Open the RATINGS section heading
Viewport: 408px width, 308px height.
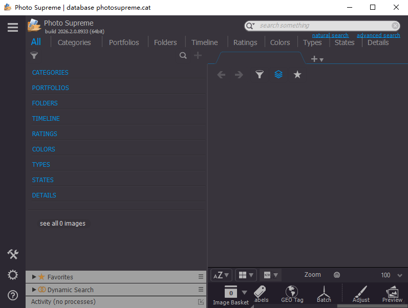[45, 134]
